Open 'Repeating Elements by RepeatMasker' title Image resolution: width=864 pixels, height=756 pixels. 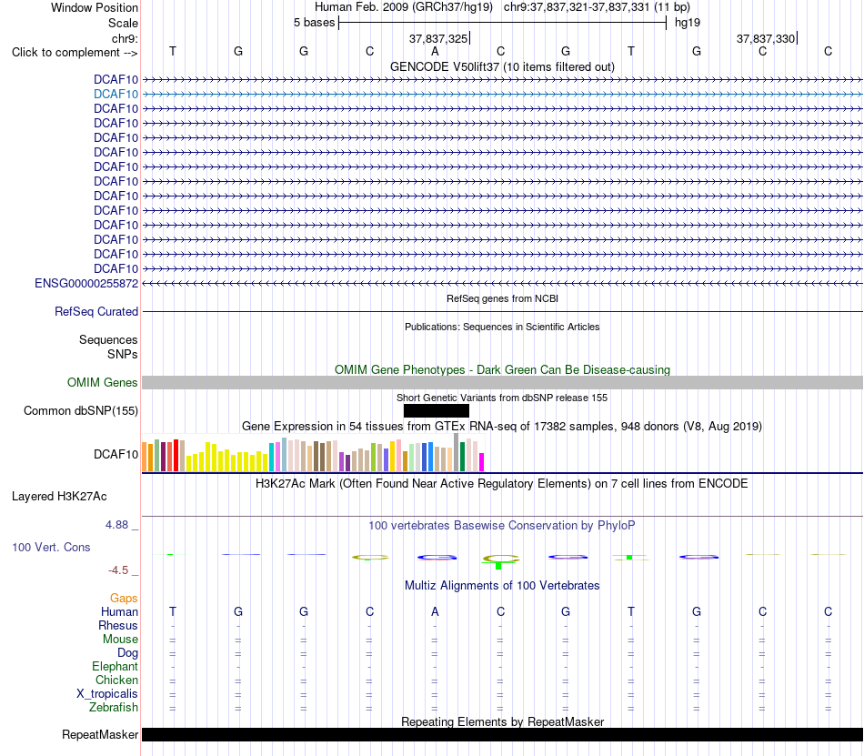tap(502, 721)
